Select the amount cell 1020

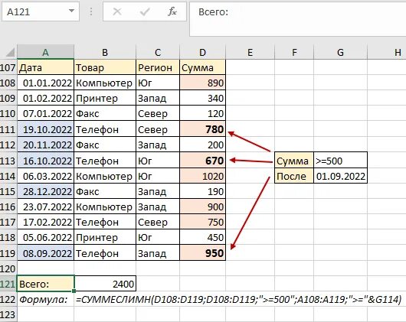(202, 176)
